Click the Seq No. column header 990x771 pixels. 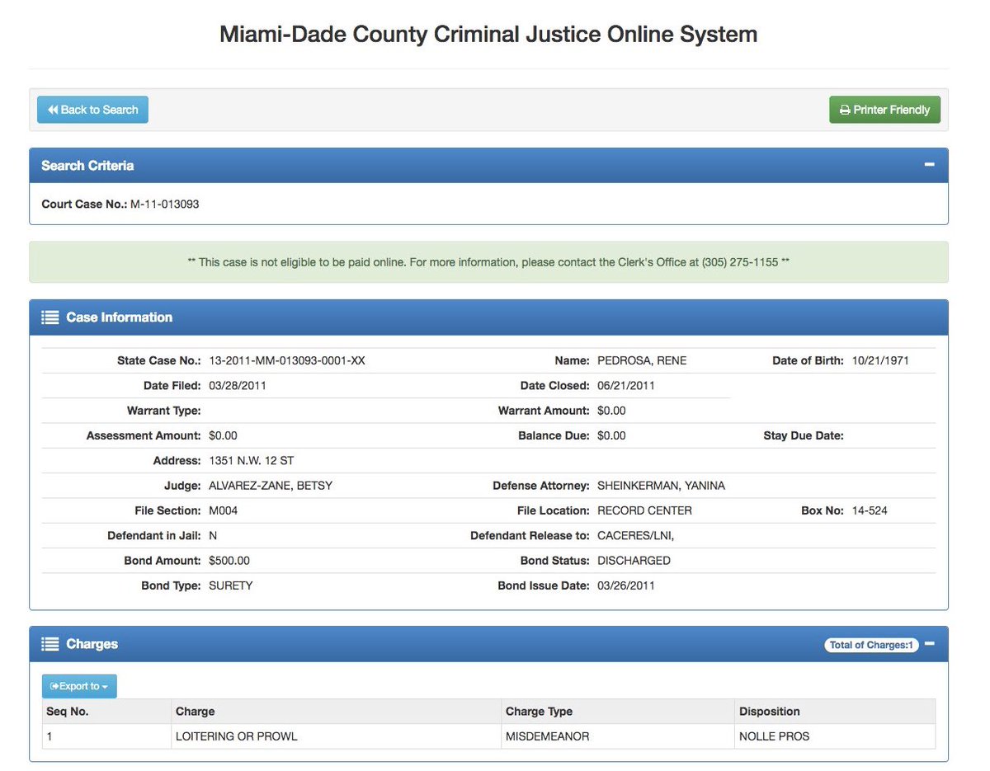(106, 712)
